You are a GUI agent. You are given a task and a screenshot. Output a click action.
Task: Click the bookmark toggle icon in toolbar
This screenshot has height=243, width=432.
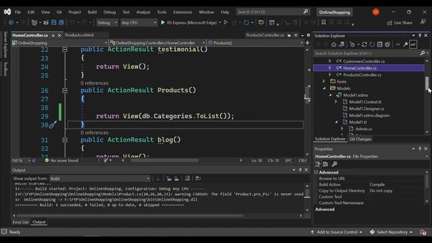[323, 22]
